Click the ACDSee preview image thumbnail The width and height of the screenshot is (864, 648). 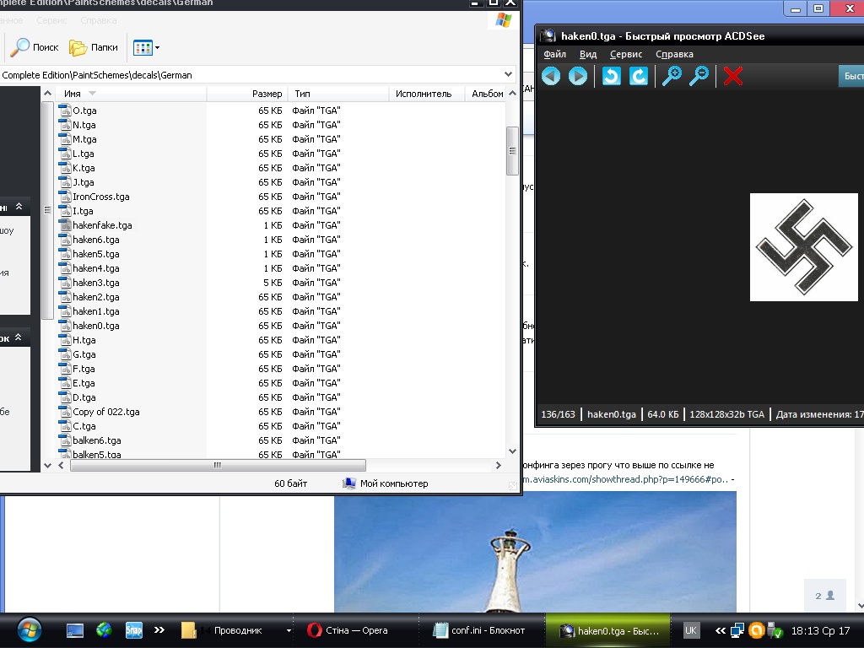coord(803,247)
